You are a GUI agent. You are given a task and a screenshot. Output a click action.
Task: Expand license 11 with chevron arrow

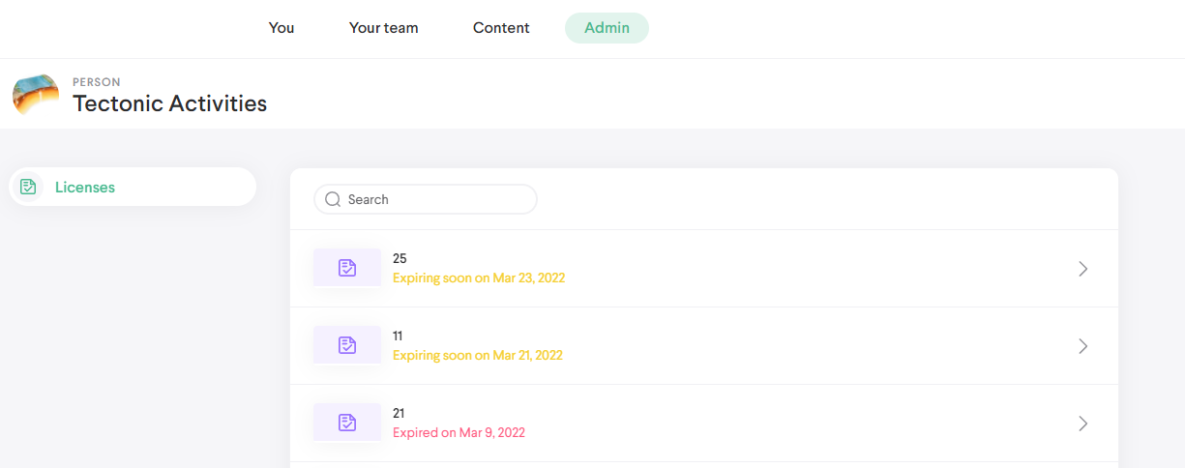(x=1082, y=346)
